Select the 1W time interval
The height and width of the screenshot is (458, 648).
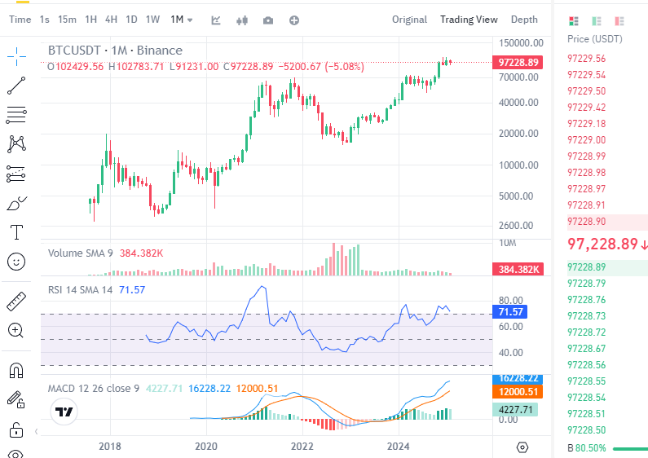click(153, 20)
